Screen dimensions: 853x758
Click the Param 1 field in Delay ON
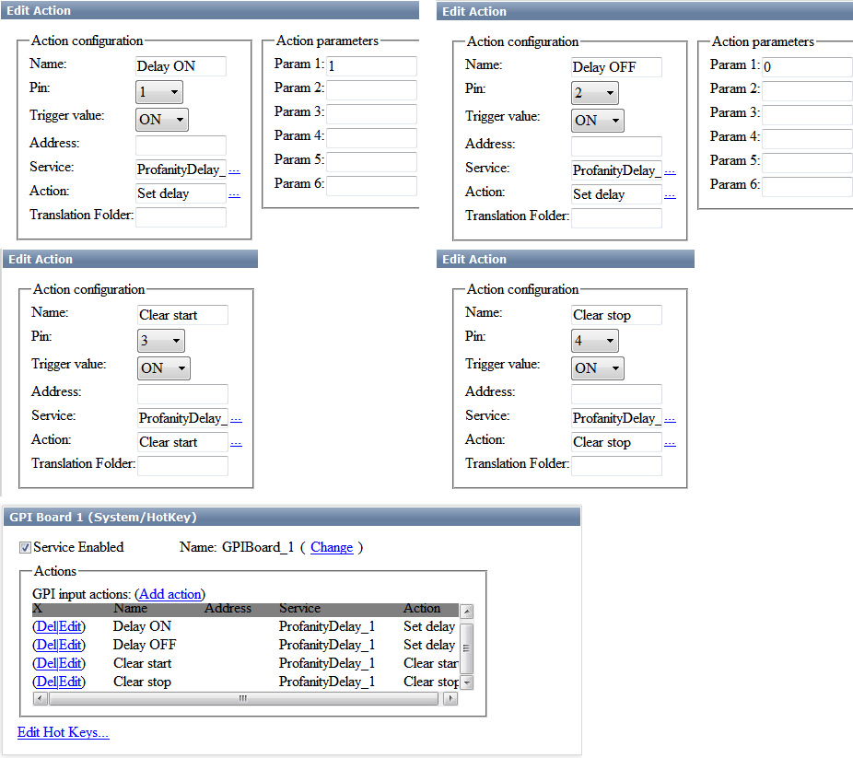371,65
